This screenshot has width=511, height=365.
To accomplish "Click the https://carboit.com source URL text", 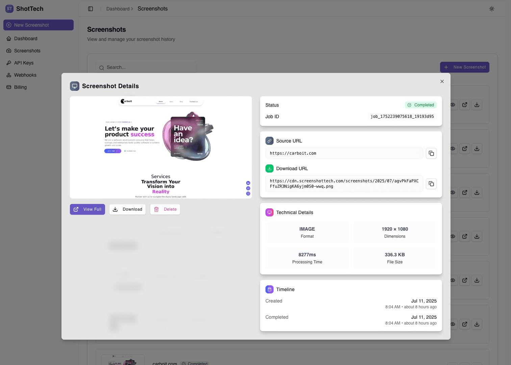I will point(293,153).
